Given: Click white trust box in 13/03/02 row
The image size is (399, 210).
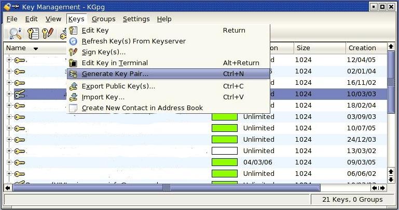Looking at the screenshot, I should pos(225,151).
